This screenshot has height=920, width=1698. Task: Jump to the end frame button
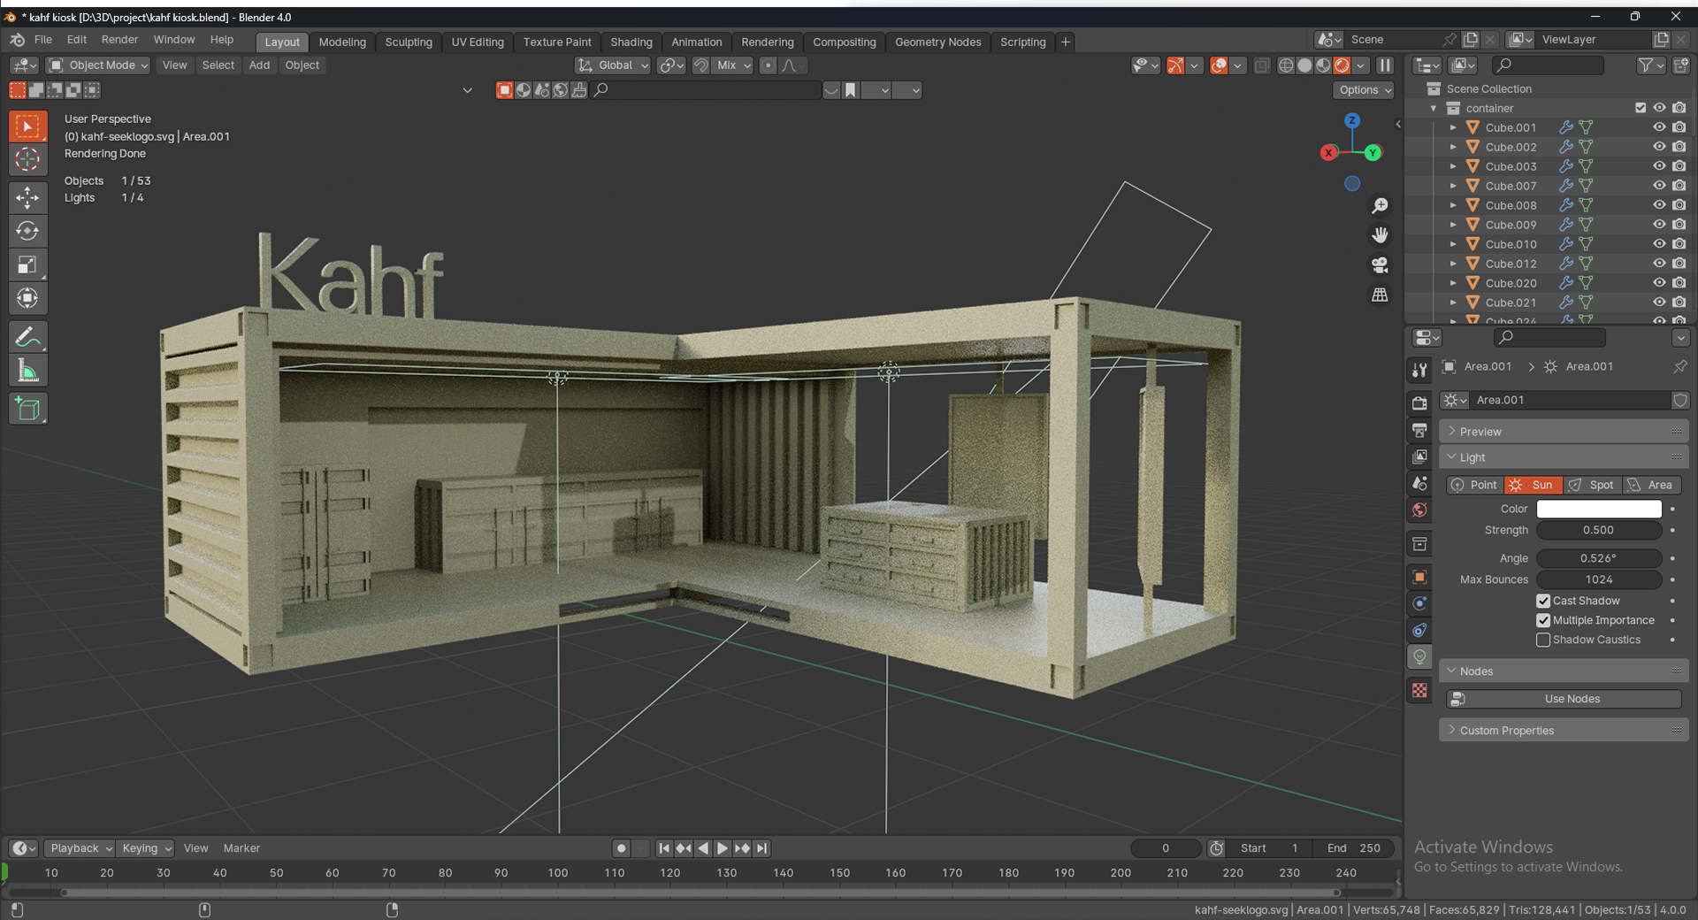point(761,848)
